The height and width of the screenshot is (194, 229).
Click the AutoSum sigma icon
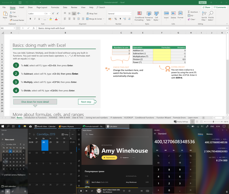tap(189, 12)
